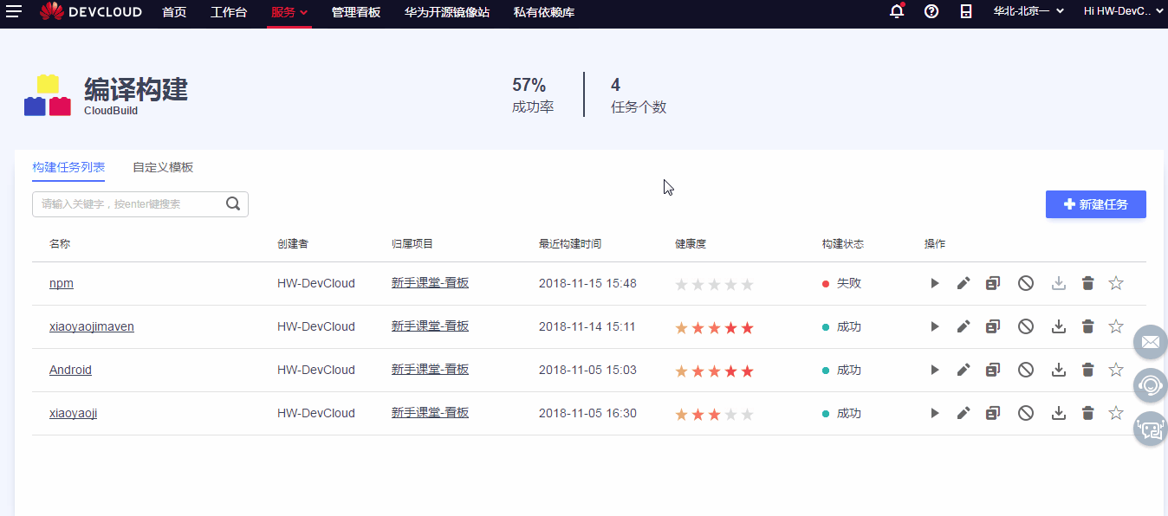Open the notifications bell
Screen dimensions: 1168x516
[896, 12]
